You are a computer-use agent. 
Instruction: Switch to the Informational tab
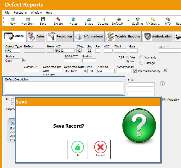click(89, 36)
